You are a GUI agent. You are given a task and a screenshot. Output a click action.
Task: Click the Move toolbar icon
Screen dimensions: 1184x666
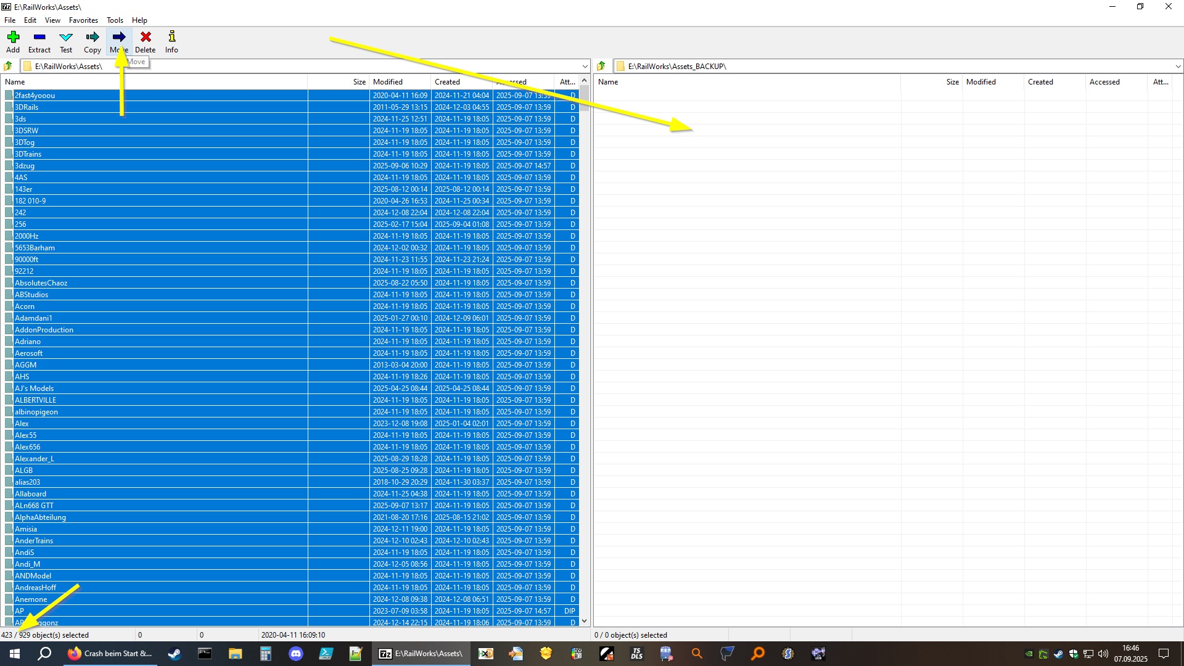(x=119, y=38)
